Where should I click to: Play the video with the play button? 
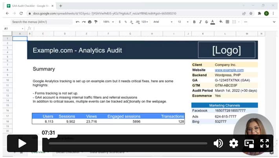pos(22,143)
